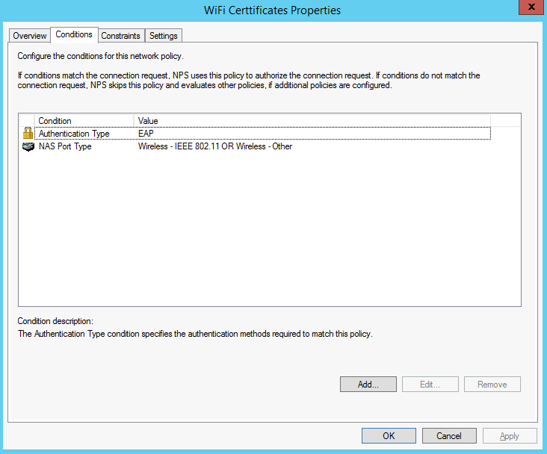Click the network port icon beside NAS Port Type

coord(28,146)
